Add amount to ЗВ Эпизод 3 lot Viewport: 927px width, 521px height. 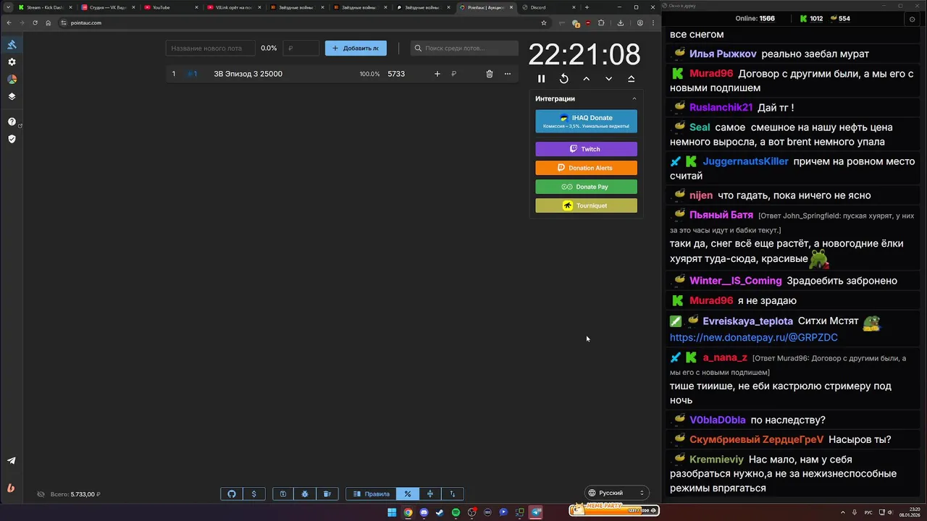point(437,74)
